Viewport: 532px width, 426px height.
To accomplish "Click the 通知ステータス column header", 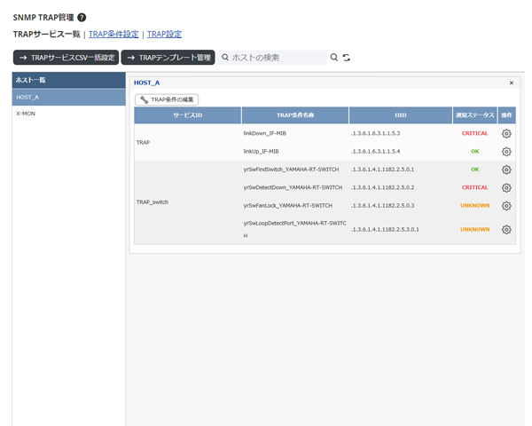I will [x=475, y=115].
